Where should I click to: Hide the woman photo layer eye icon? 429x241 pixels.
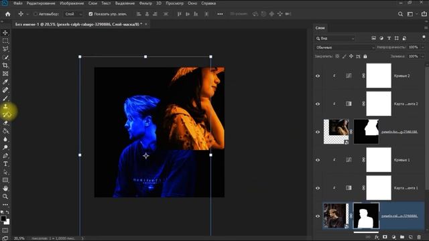click(x=318, y=132)
